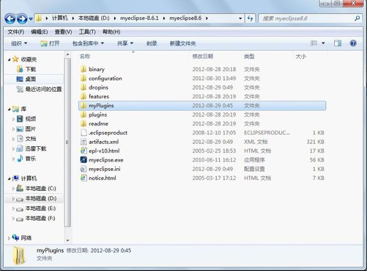367x271 pixels.
Task: Click the 新建文件夹 button
Action: pyautogui.click(x=182, y=43)
